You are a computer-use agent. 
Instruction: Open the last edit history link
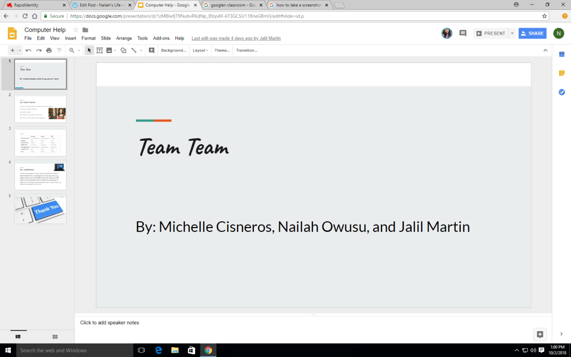236,38
